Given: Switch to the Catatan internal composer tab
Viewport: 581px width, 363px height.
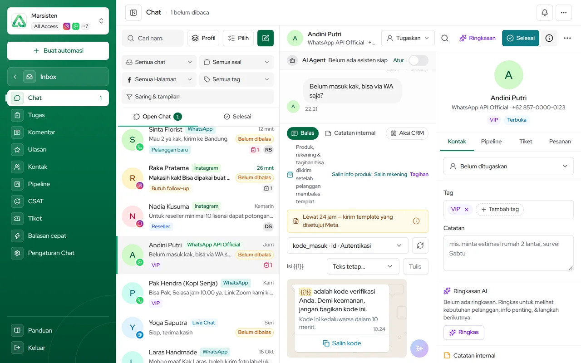Looking at the screenshot, I should coord(350,133).
